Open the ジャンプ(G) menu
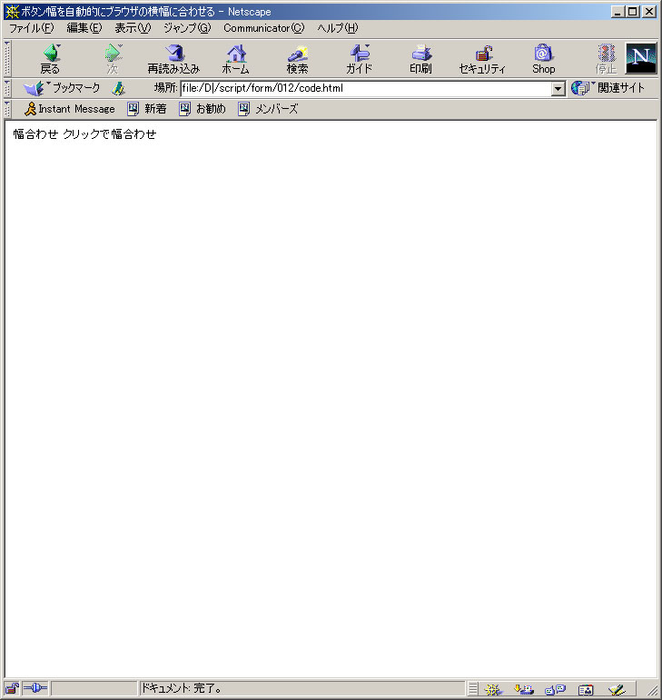The image size is (662, 700). 187,28
